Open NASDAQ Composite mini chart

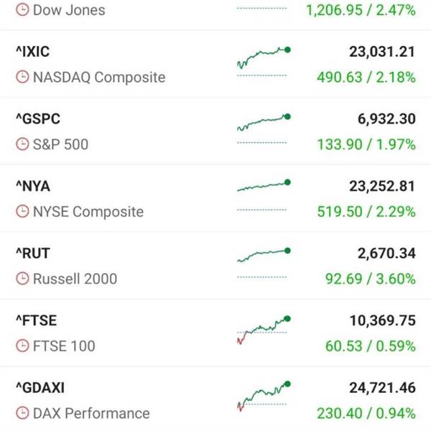point(263,57)
